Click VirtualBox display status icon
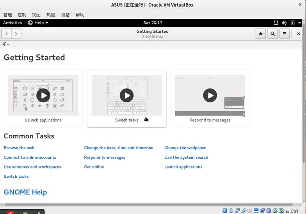Viewport: 306px width, 214px height. point(256,210)
